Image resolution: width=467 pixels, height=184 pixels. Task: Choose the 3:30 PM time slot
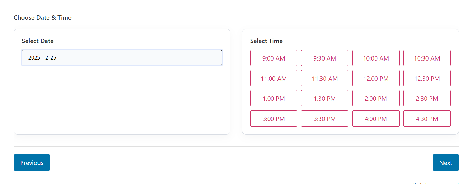[325, 119]
